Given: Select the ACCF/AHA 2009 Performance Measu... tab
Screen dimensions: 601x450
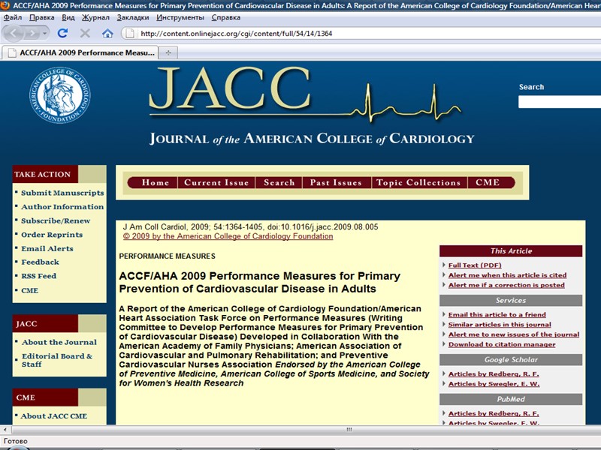Looking at the screenshot, I should pos(80,52).
